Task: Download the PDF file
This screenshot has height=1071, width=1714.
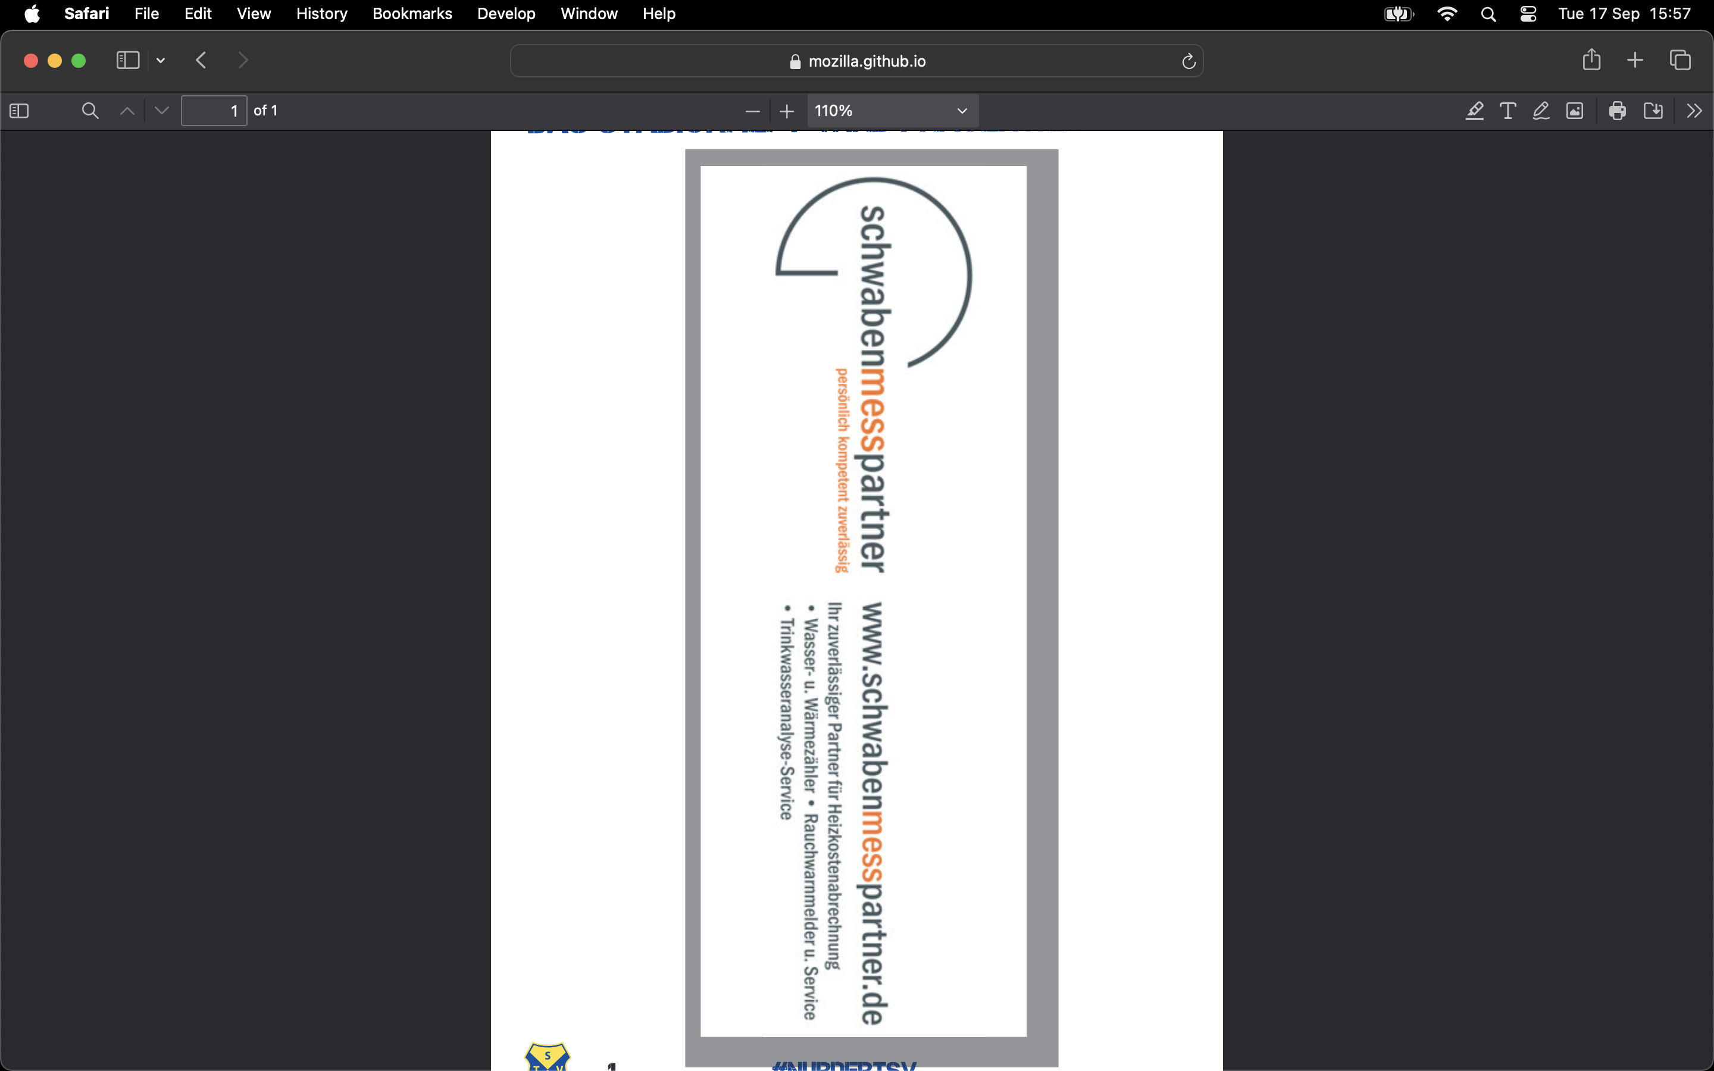Action: (x=1653, y=111)
